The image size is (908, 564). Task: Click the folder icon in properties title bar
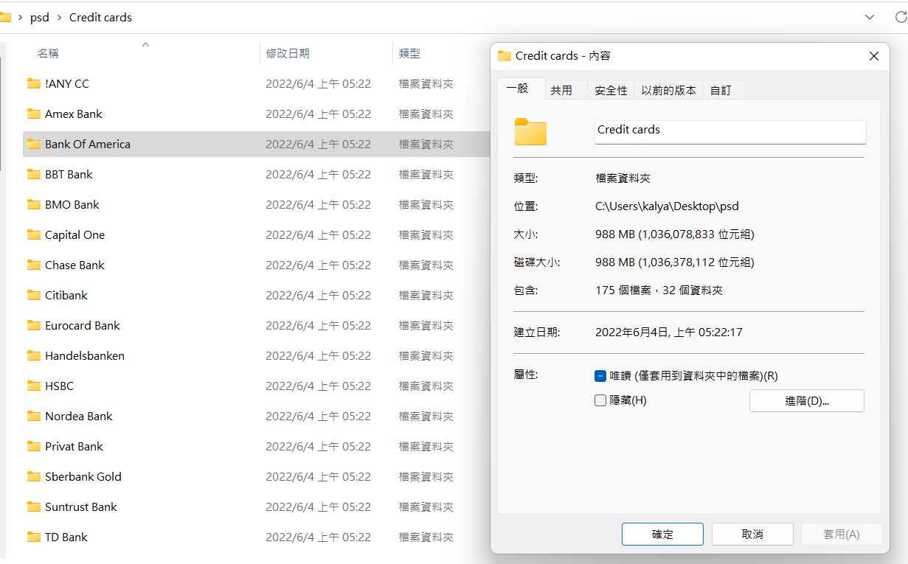[505, 55]
